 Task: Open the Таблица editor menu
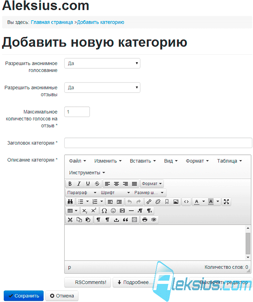(229, 161)
